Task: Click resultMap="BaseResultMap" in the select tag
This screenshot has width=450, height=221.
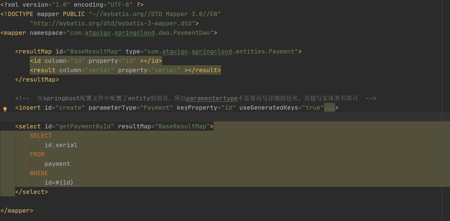Action: 164,126
